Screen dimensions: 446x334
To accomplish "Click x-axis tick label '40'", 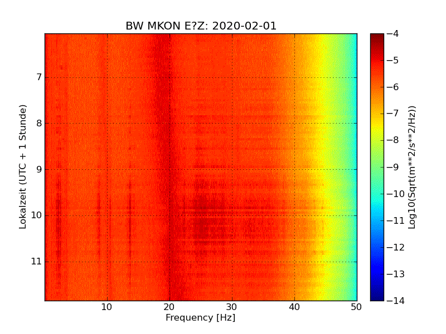I will (294, 307).
